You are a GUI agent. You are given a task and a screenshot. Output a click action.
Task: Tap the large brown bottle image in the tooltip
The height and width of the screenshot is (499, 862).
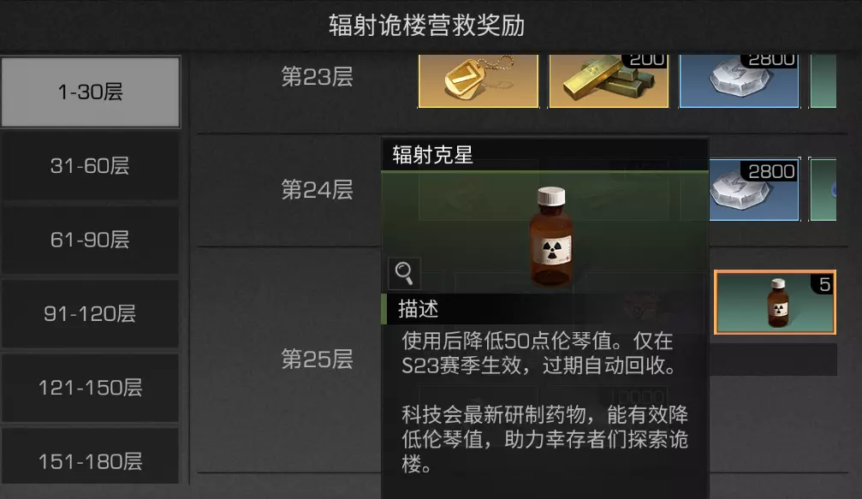click(x=551, y=236)
